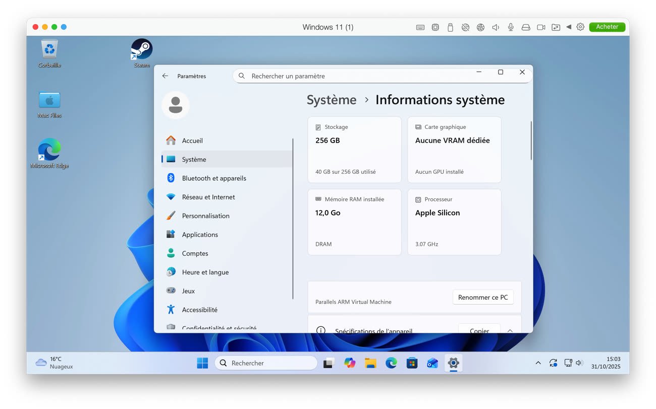Toggle the Parallels microphone icon
This screenshot has height=409, width=656.
click(511, 27)
